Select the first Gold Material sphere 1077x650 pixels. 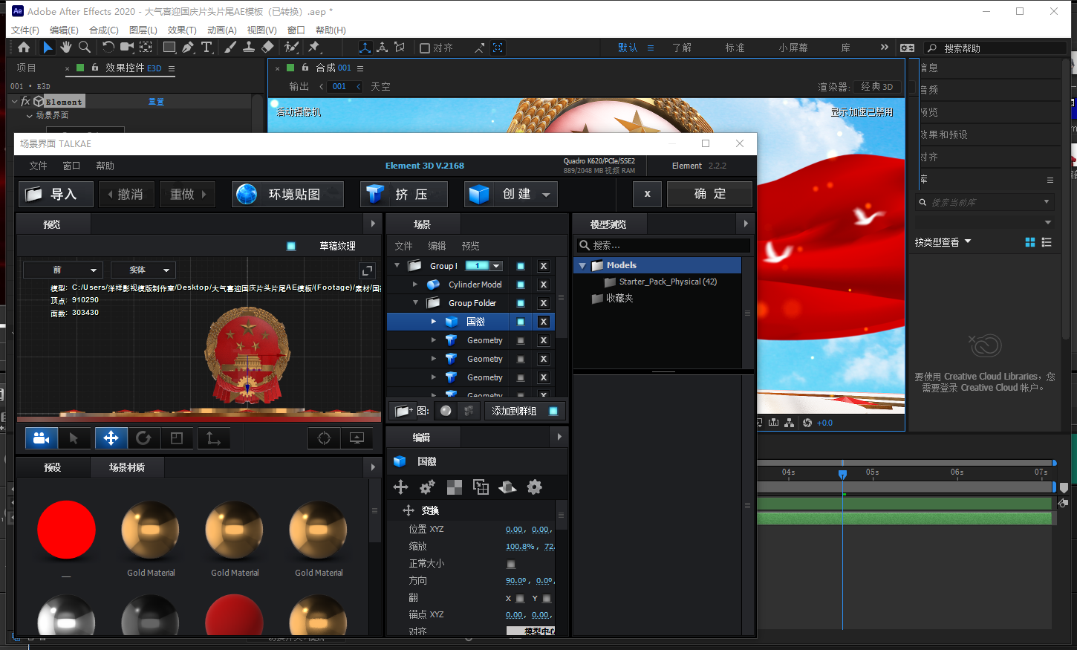(151, 530)
